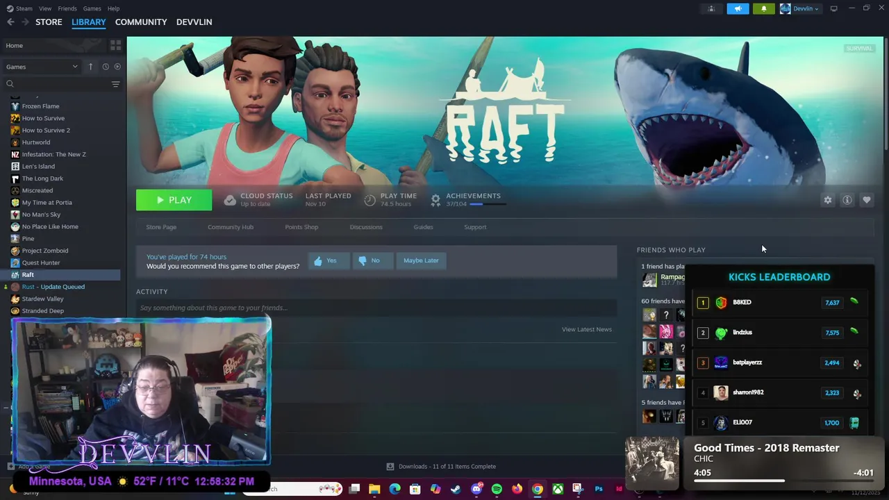
Task: Click the Raft settings gear icon
Action: tap(827, 200)
